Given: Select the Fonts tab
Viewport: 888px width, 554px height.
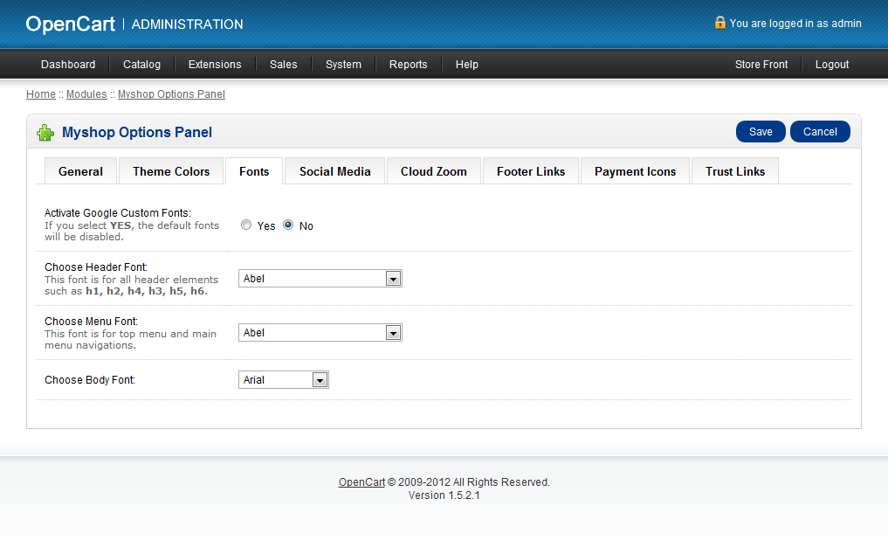Looking at the screenshot, I should [254, 171].
